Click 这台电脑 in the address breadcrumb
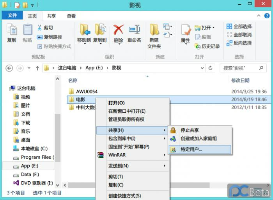This screenshot has height=200, width=273. pos(67,68)
